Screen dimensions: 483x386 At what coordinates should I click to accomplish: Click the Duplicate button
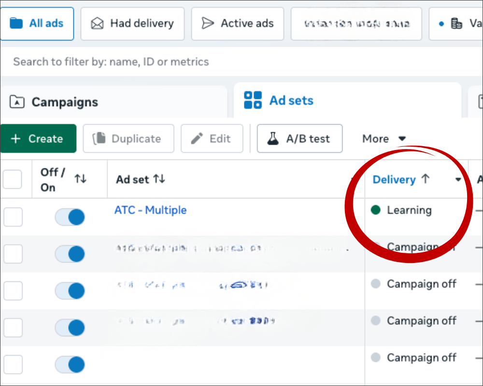pos(128,138)
